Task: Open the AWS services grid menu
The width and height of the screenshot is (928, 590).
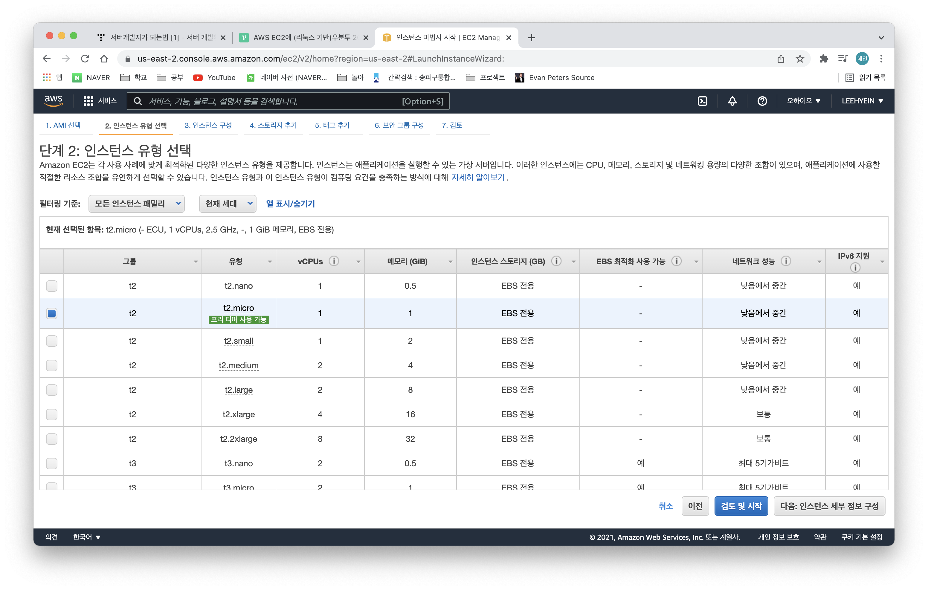Action: click(x=88, y=101)
